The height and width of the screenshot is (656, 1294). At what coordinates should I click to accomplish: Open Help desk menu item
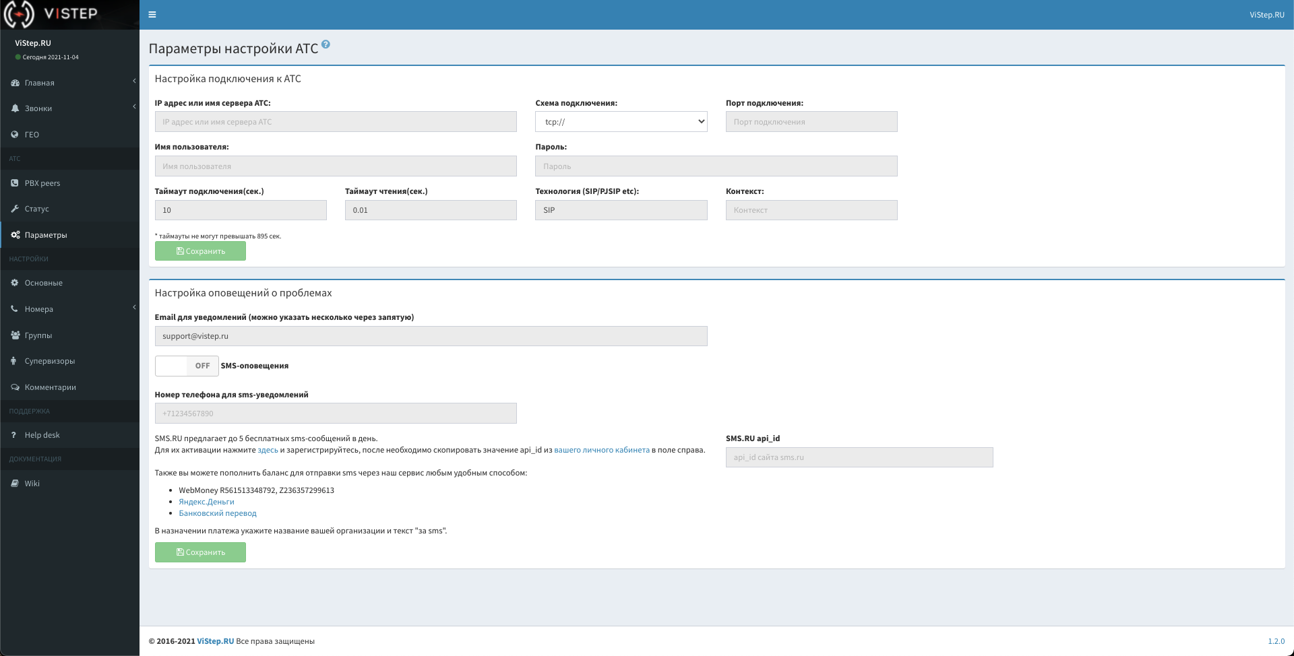42,435
